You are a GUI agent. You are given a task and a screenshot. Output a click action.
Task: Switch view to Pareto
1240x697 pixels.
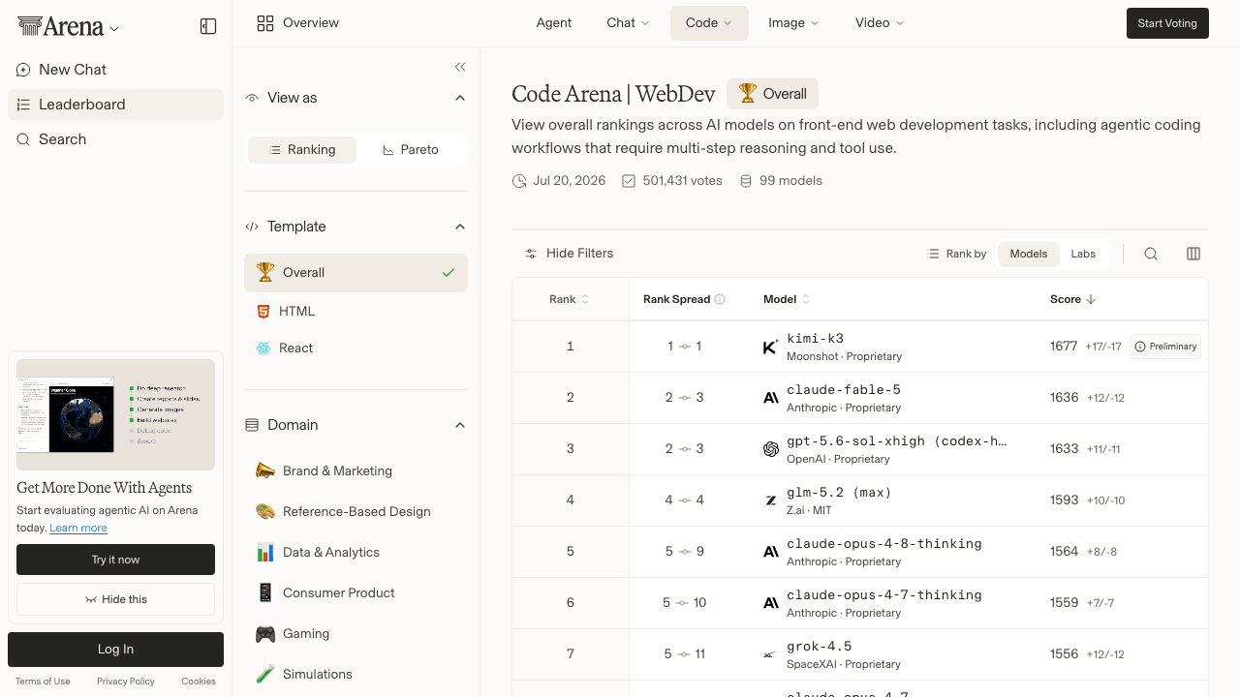pyautogui.click(x=411, y=150)
